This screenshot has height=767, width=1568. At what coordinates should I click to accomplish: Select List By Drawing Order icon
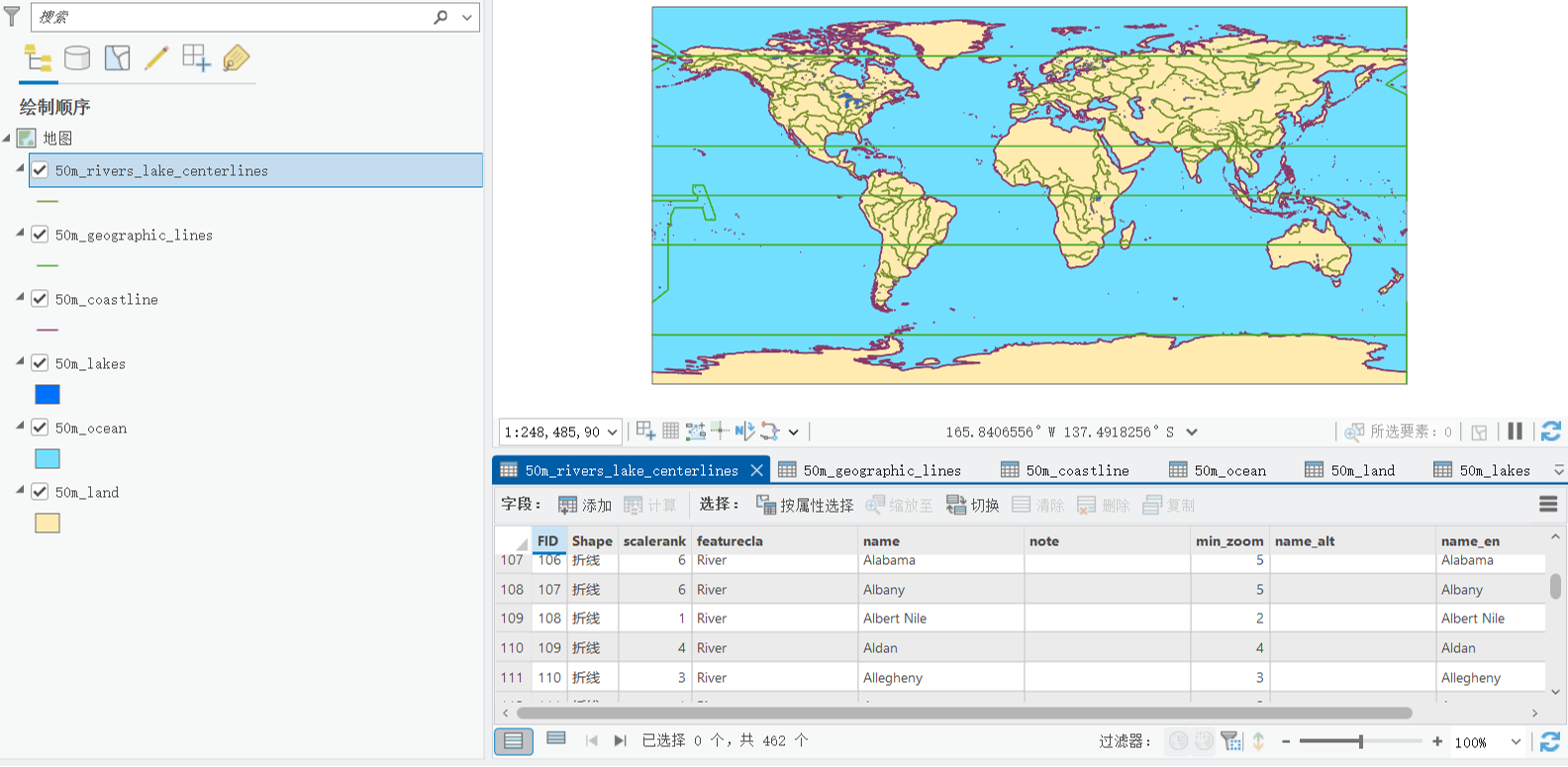(x=38, y=58)
